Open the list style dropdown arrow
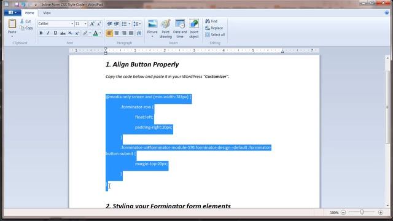The image size is (393, 221). [130, 24]
